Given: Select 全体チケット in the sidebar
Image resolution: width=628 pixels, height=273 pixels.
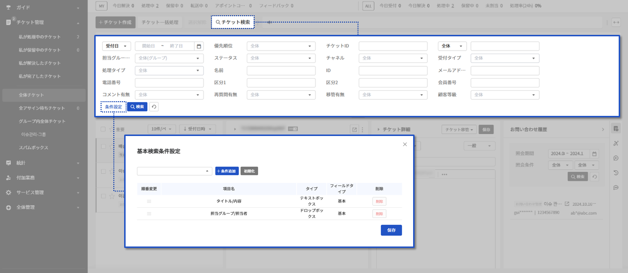Looking at the screenshot, I should (x=31, y=95).
